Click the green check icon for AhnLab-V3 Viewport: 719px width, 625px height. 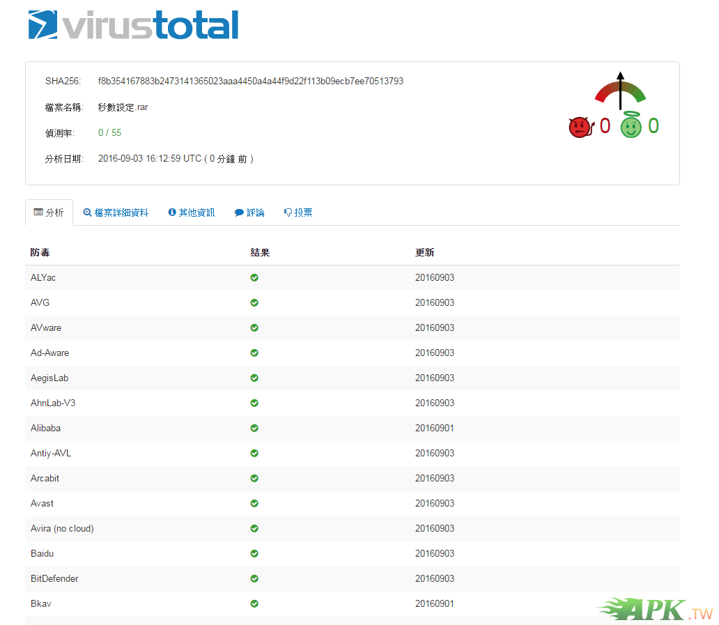coord(254,403)
